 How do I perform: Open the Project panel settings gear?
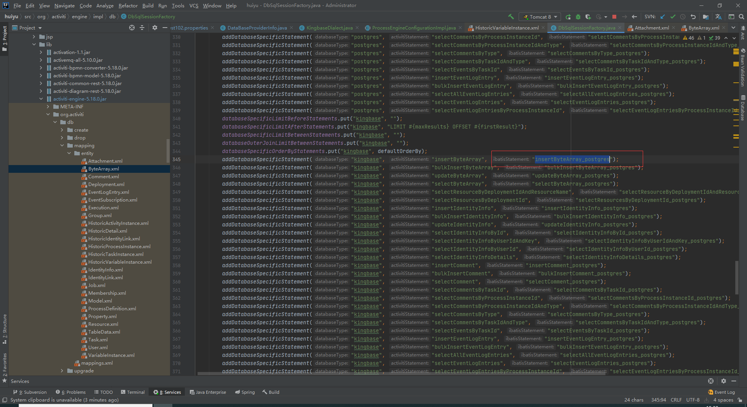pos(155,28)
